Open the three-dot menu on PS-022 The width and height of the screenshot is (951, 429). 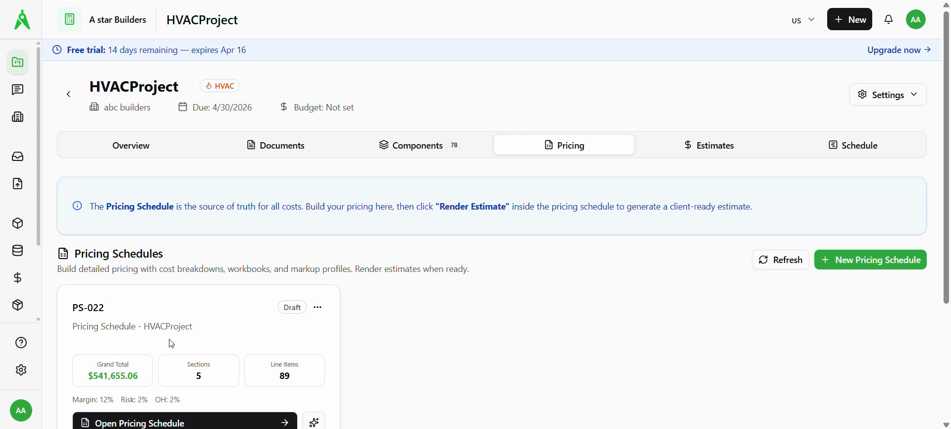point(318,308)
